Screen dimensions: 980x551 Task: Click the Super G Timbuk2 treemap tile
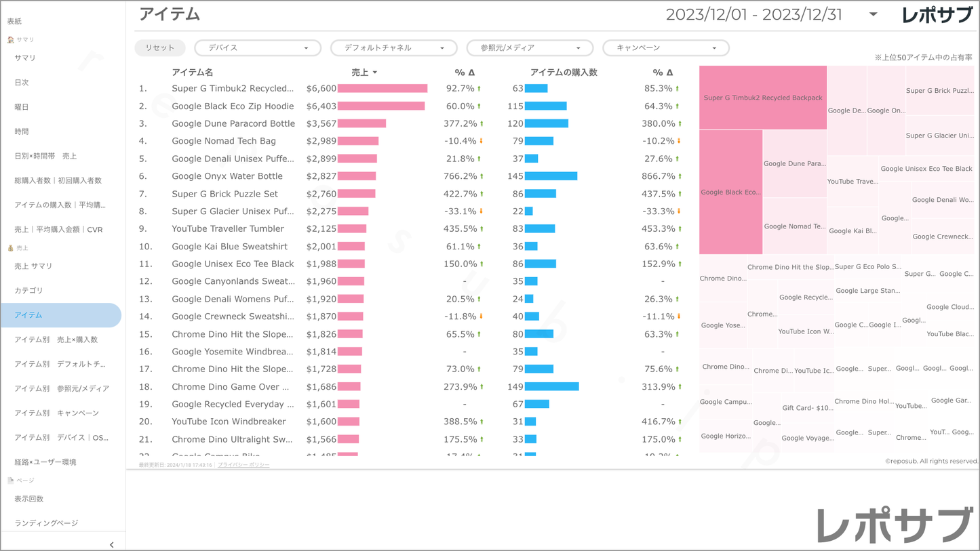pos(762,98)
